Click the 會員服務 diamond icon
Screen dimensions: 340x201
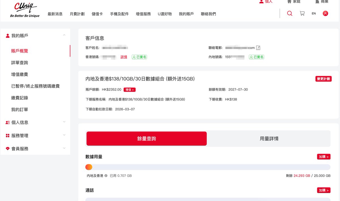[x=8, y=149]
